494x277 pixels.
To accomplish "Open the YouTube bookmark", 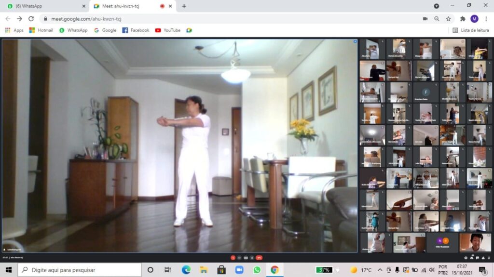I will click(x=167, y=30).
